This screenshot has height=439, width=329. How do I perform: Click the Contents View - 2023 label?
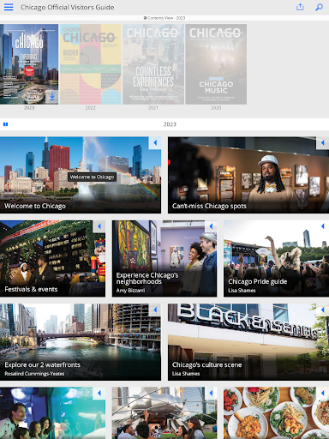tap(164, 18)
